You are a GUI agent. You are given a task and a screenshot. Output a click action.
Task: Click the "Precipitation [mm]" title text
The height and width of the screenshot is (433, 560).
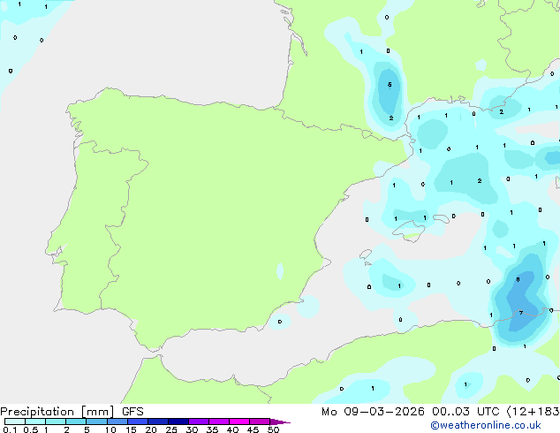(x=57, y=412)
